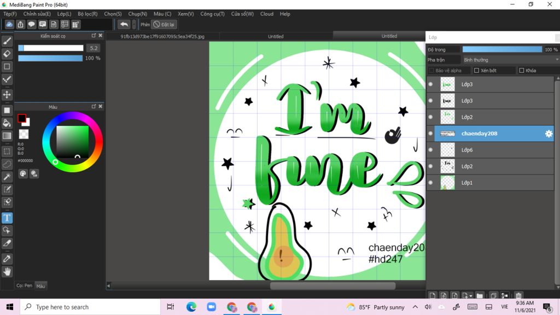This screenshot has width=560, height=315.
Task: Toggle visibility of chaenday208 layer
Action: coord(430,133)
